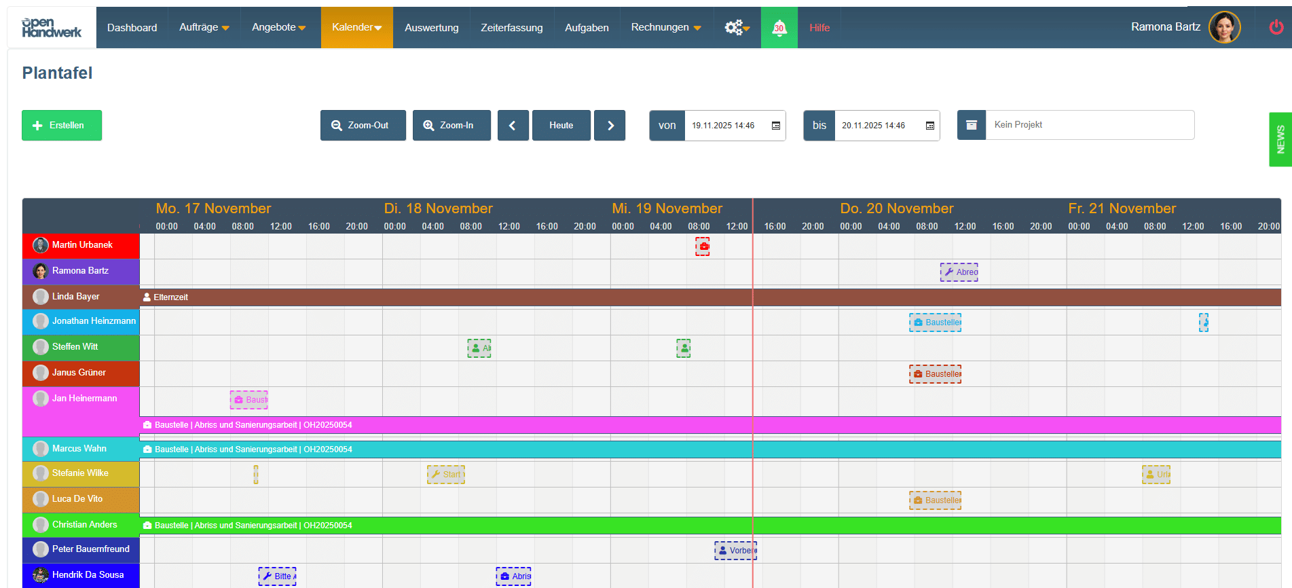Click the notification bell icon
The width and height of the screenshot is (1292, 588).
click(x=779, y=28)
